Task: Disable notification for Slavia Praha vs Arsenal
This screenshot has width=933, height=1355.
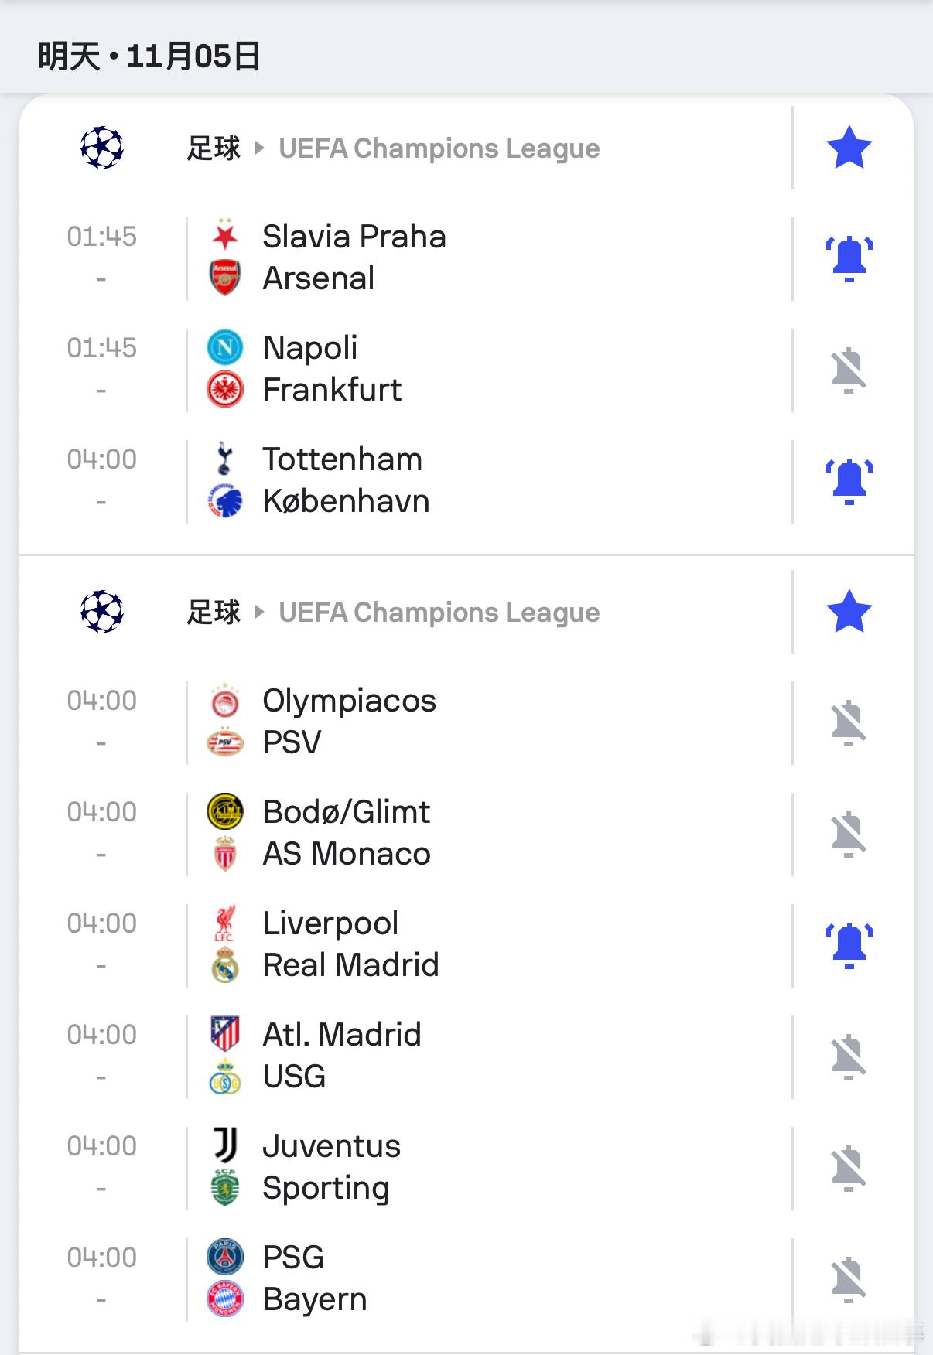Action: (x=849, y=258)
